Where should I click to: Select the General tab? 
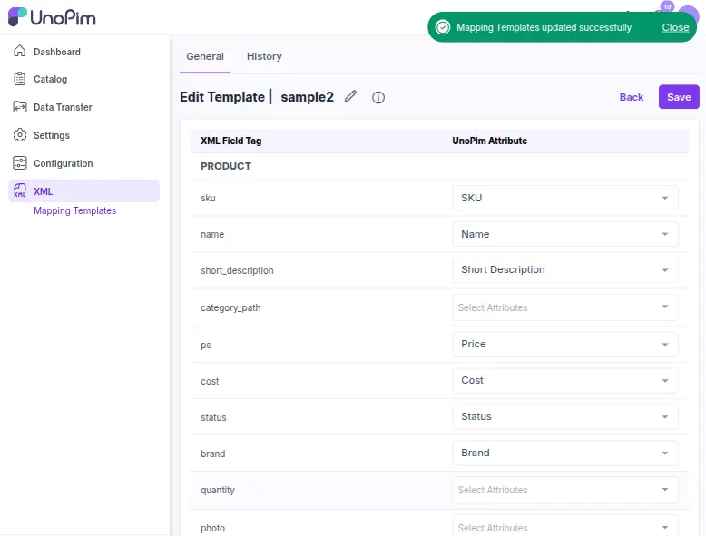pos(205,56)
